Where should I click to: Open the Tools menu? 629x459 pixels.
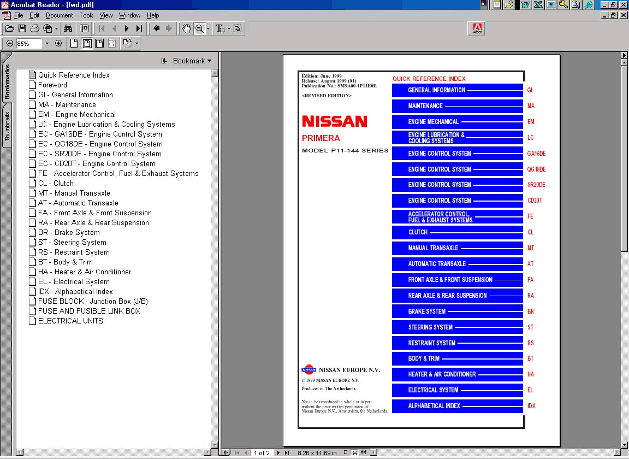tap(86, 15)
